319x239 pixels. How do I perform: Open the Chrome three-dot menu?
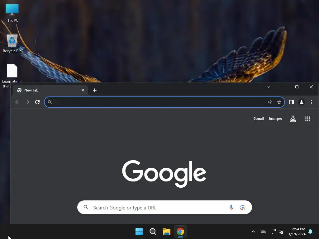(312, 102)
